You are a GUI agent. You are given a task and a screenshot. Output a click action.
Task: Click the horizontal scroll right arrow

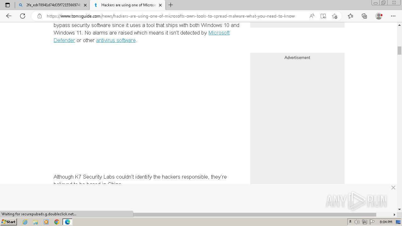point(394,214)
